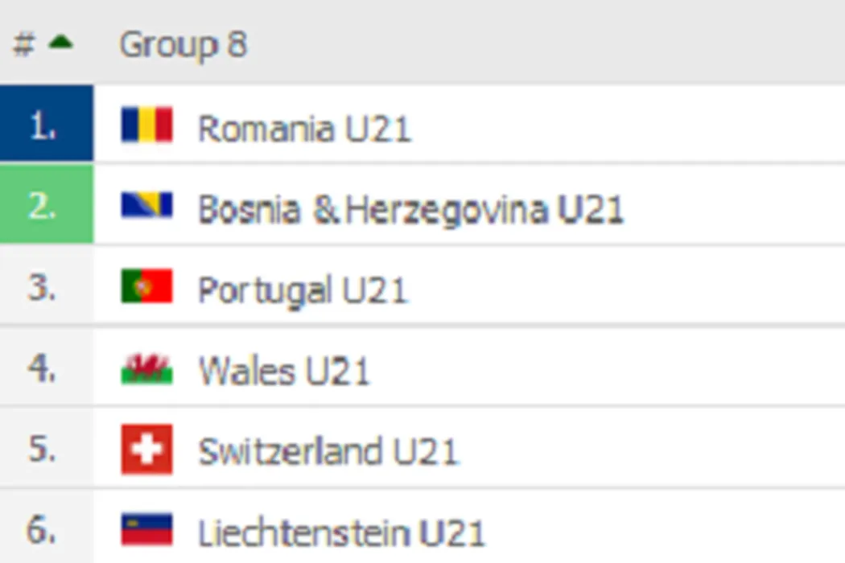Screen dimensions: 845x563
Task: Select the rank 5 position cell
Action: tap(44, 449)
